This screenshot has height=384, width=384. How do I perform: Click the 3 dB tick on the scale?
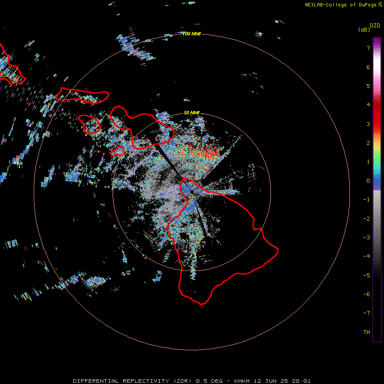368,124
